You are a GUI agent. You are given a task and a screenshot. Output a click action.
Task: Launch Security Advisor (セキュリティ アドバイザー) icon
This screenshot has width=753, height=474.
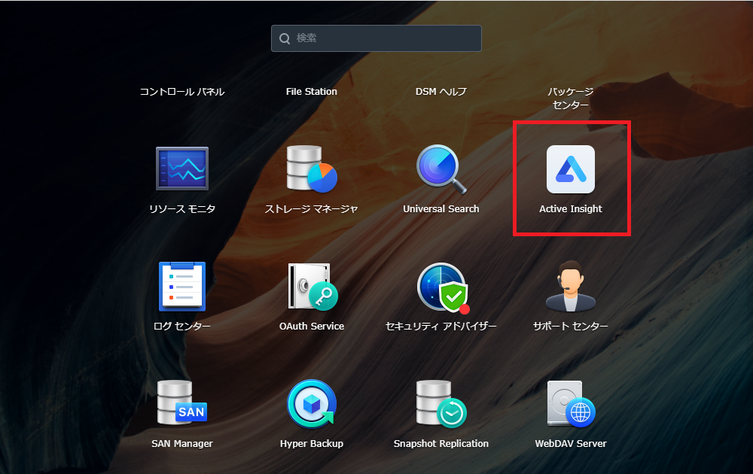(444, 287)
